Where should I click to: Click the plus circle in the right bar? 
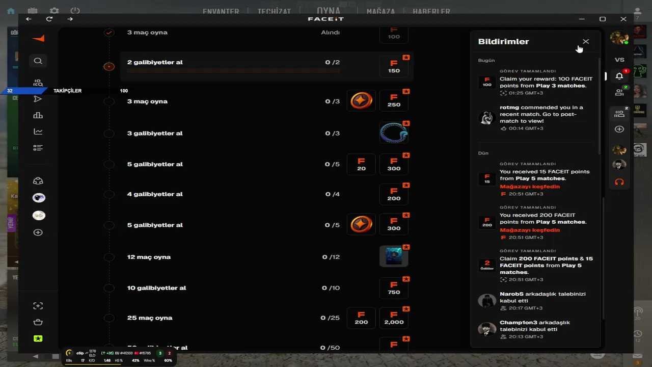click(x=619, y=129)
